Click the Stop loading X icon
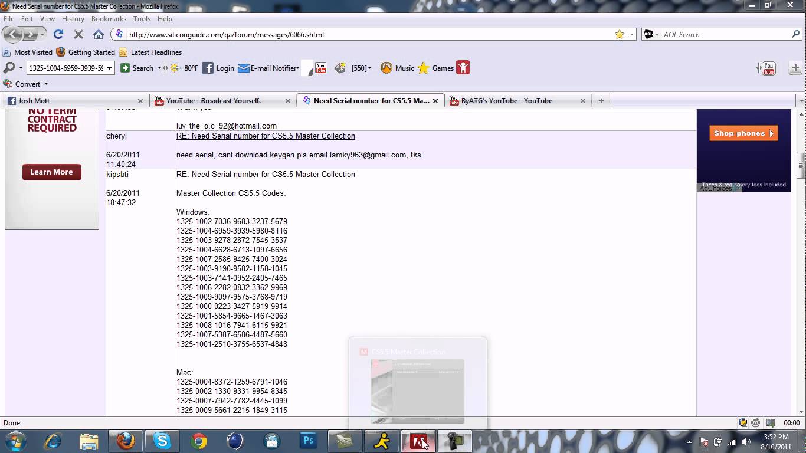The width and height of the screenshot is (806, 453). click(78, 34)
